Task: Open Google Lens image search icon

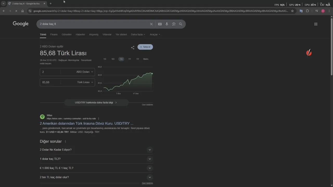Action: [174, 24]
